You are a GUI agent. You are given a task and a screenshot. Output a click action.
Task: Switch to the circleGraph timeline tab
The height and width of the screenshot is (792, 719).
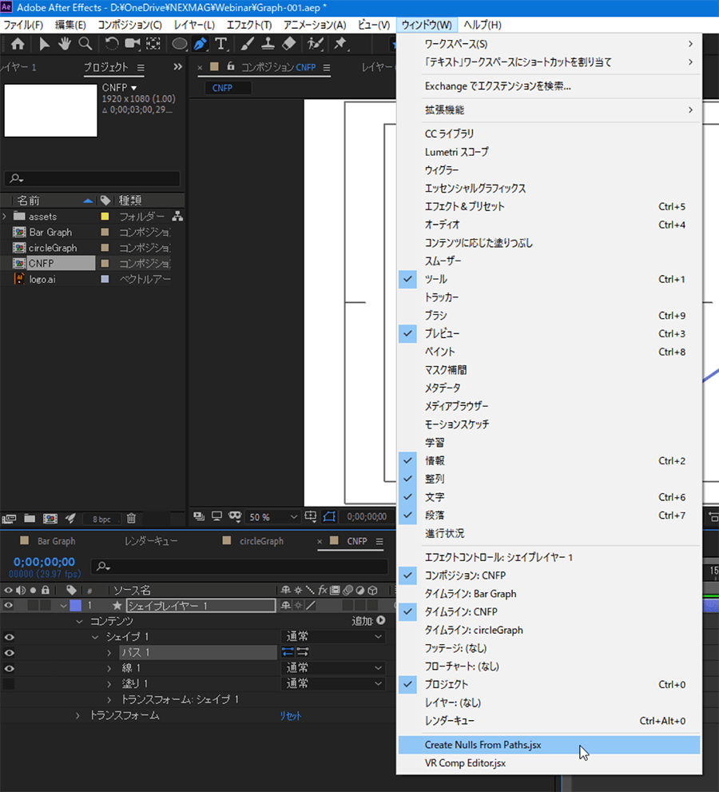pos(261,541)
